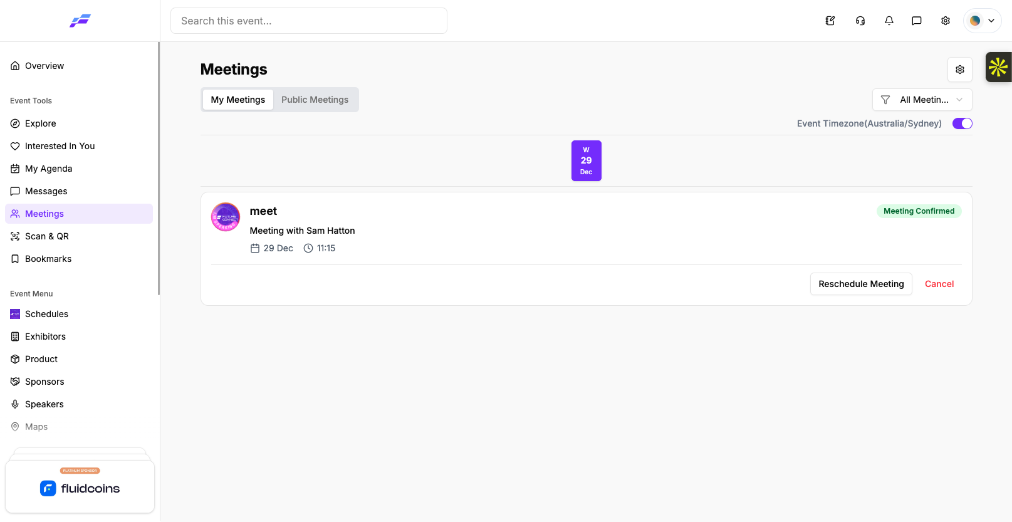This screenshot has width=1012, height=522.
Task: Click the Overview home icon
Action: point(15,66)
